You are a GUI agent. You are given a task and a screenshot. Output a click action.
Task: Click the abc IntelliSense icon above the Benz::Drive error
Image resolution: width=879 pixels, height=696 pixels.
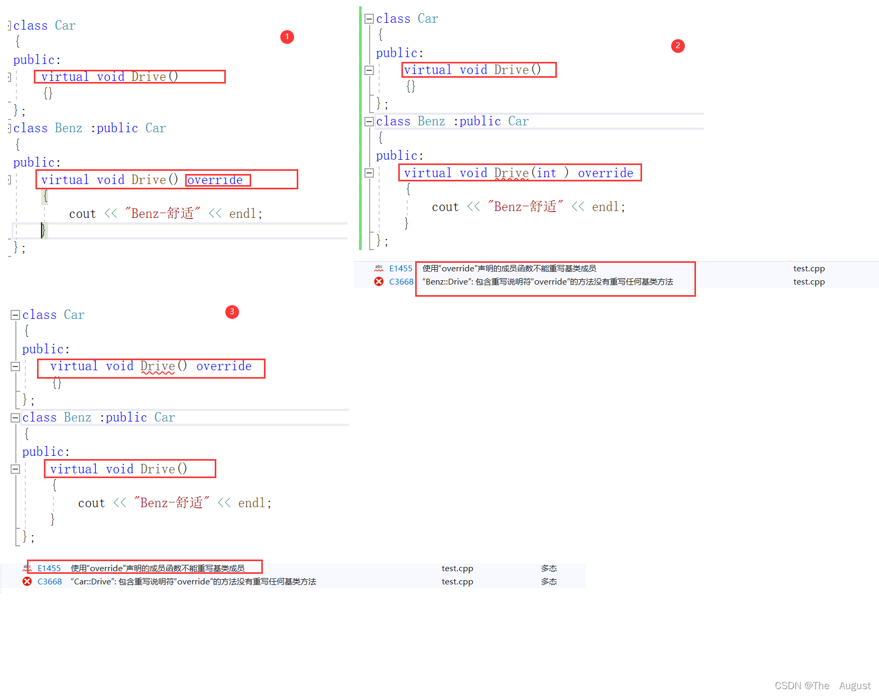pyautogui.click(x=379, y=268)
